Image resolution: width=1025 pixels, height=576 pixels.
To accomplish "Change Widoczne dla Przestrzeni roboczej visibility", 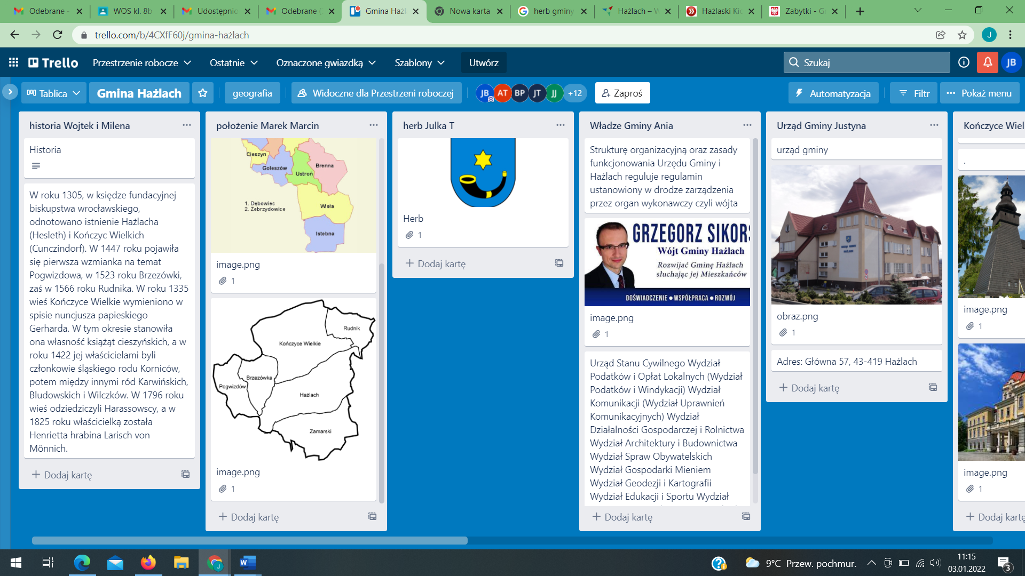I will (x=376, y=93).
